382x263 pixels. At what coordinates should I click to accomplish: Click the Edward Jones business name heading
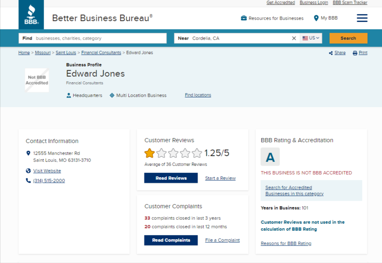[95, 73]
